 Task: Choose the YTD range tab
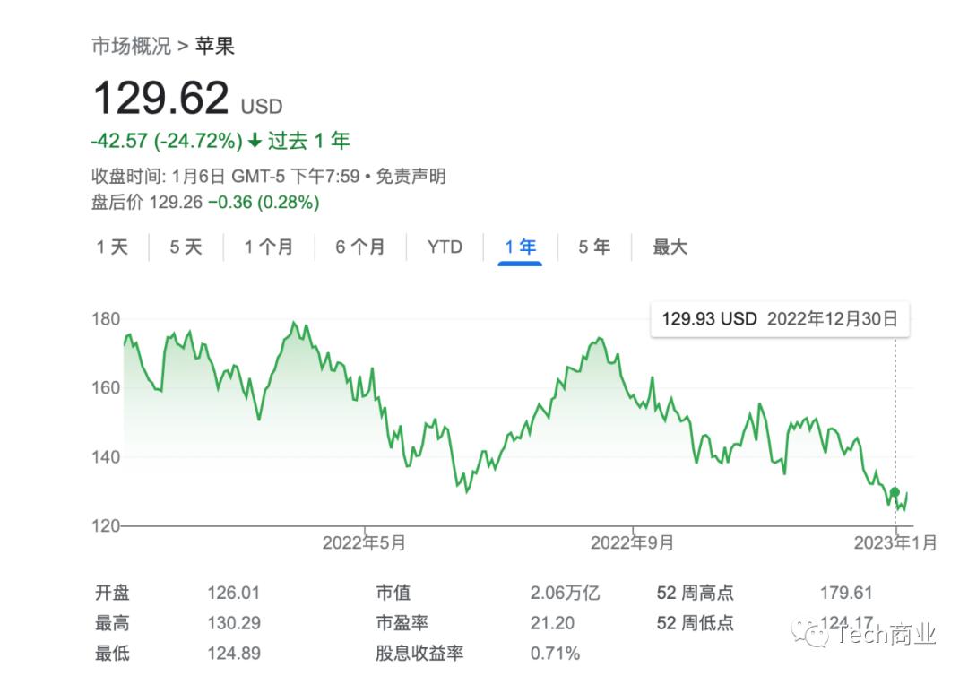pos(445,247)
